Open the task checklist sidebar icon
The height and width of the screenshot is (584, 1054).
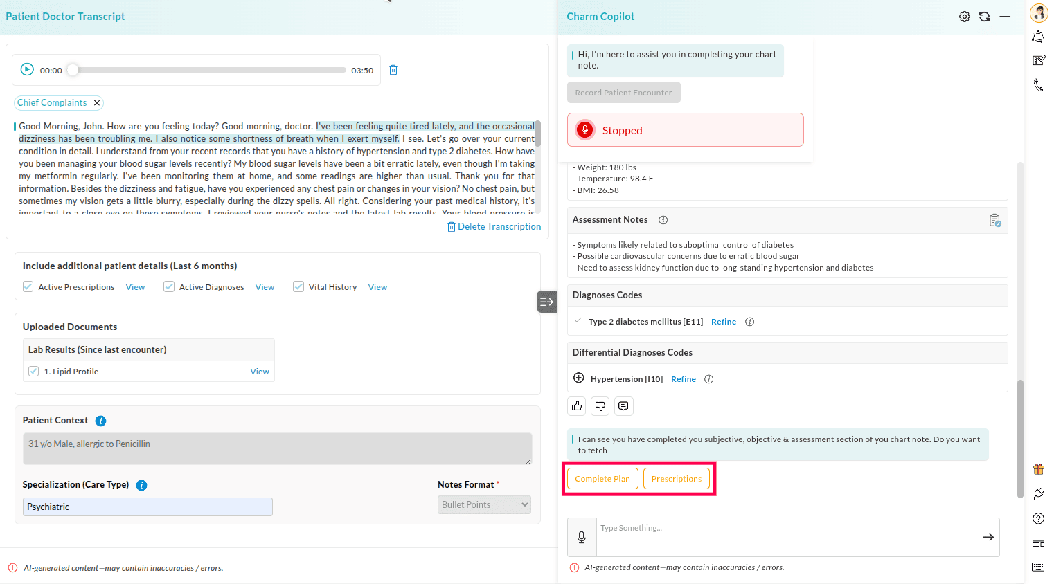[x=1038, y=60]
